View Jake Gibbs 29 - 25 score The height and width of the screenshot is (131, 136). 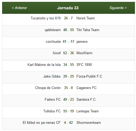[69, 76]
